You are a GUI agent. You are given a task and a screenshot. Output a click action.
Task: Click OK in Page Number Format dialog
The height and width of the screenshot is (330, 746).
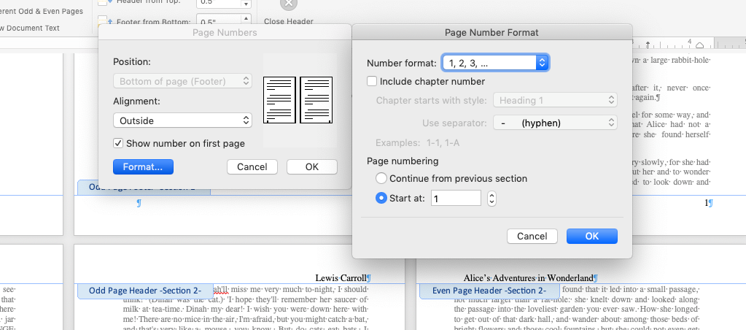(x=592, y=237)
